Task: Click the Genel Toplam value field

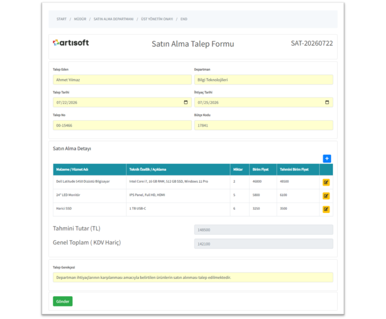Action: click(x=264, y=244)
